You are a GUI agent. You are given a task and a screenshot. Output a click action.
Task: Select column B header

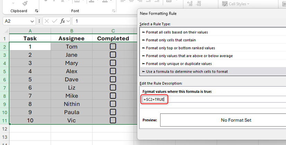[71, 31]
